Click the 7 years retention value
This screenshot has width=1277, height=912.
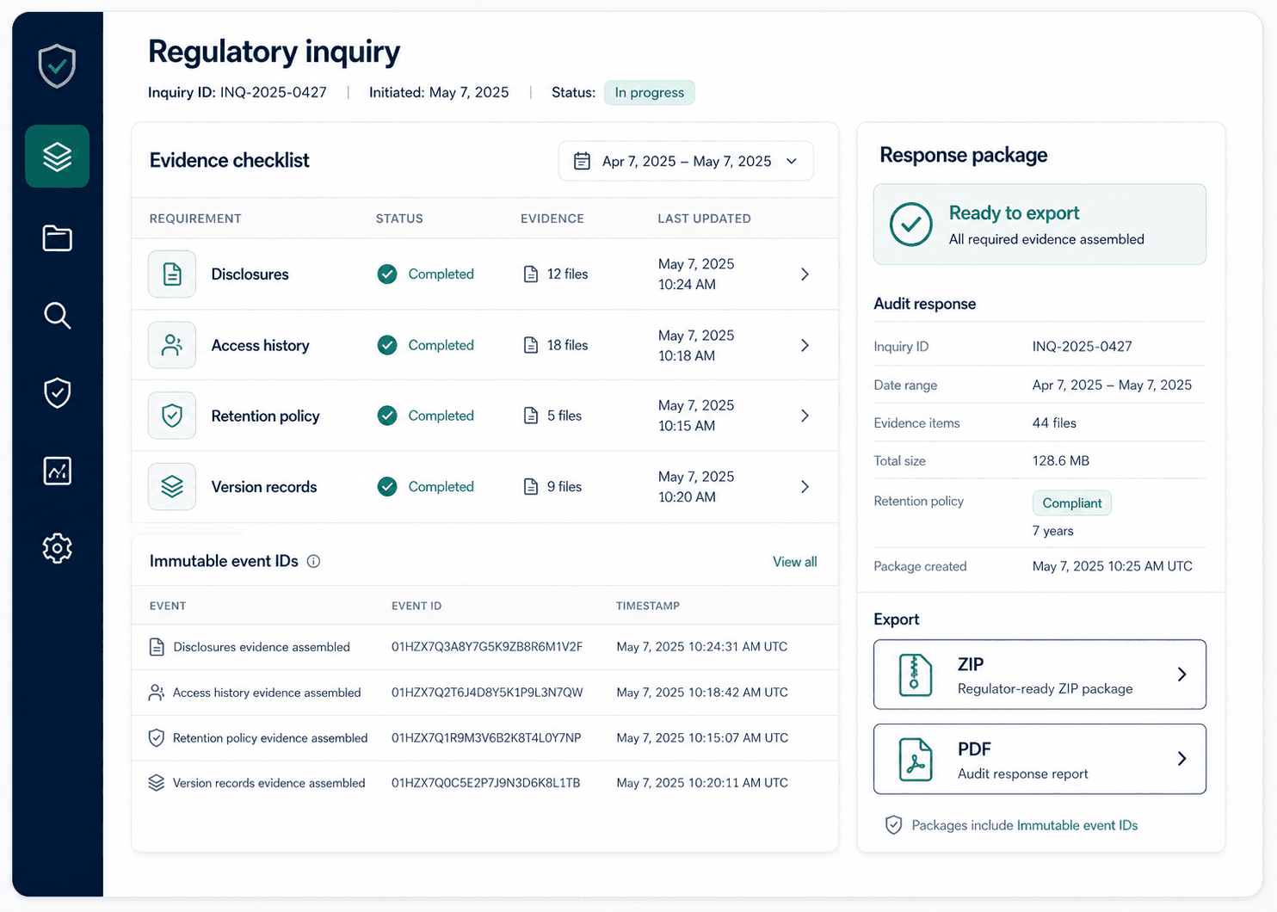[x=1052, y=531]
